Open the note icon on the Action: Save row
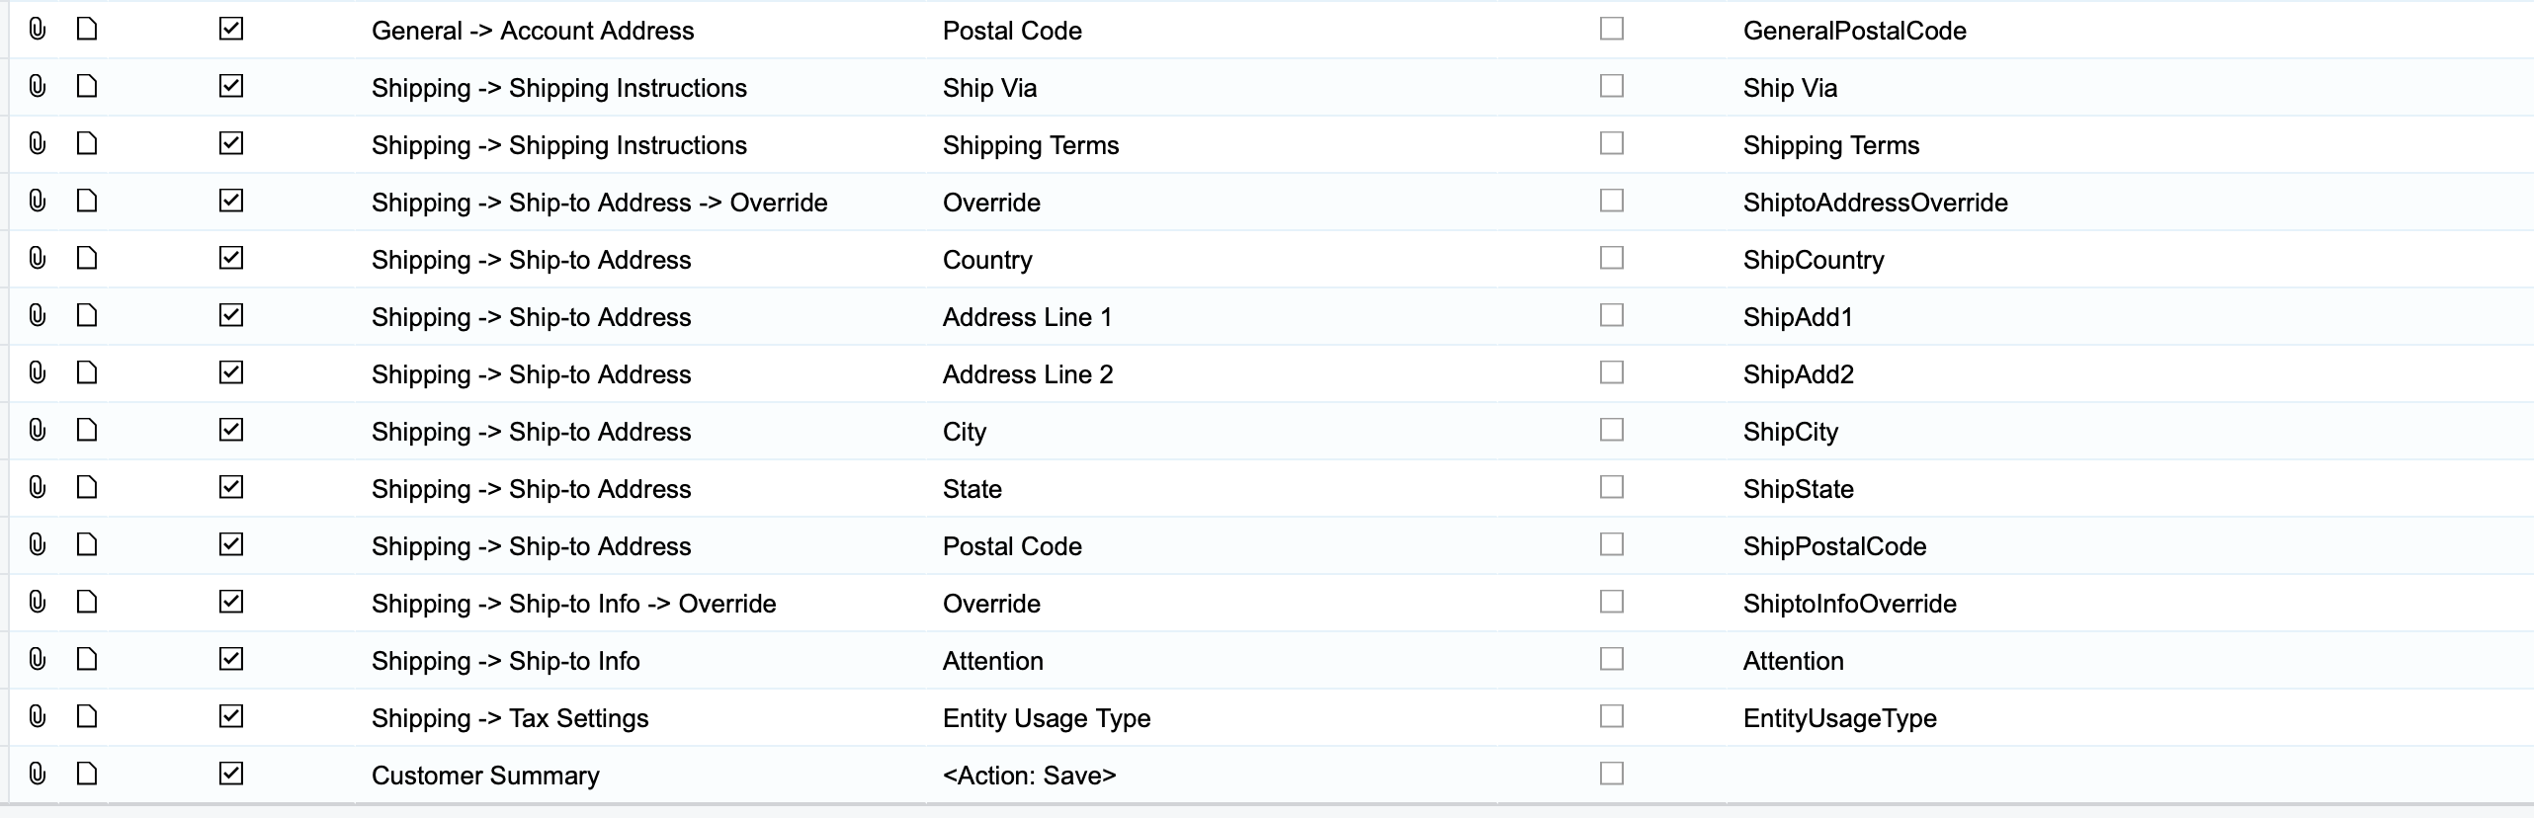 point(87,775)
